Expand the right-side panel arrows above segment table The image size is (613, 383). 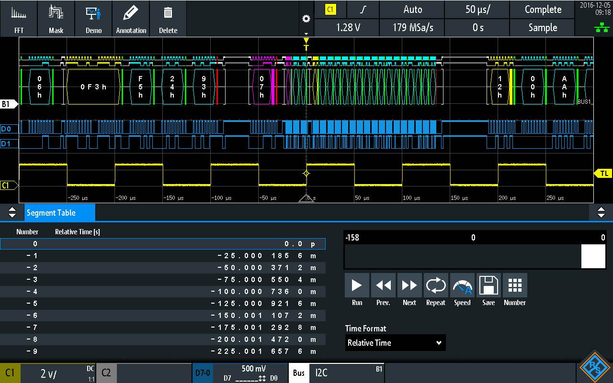click(x=602, y=212)
